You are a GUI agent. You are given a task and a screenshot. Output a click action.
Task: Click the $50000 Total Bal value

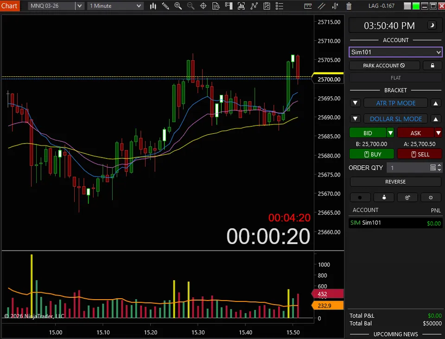[432, 323]
